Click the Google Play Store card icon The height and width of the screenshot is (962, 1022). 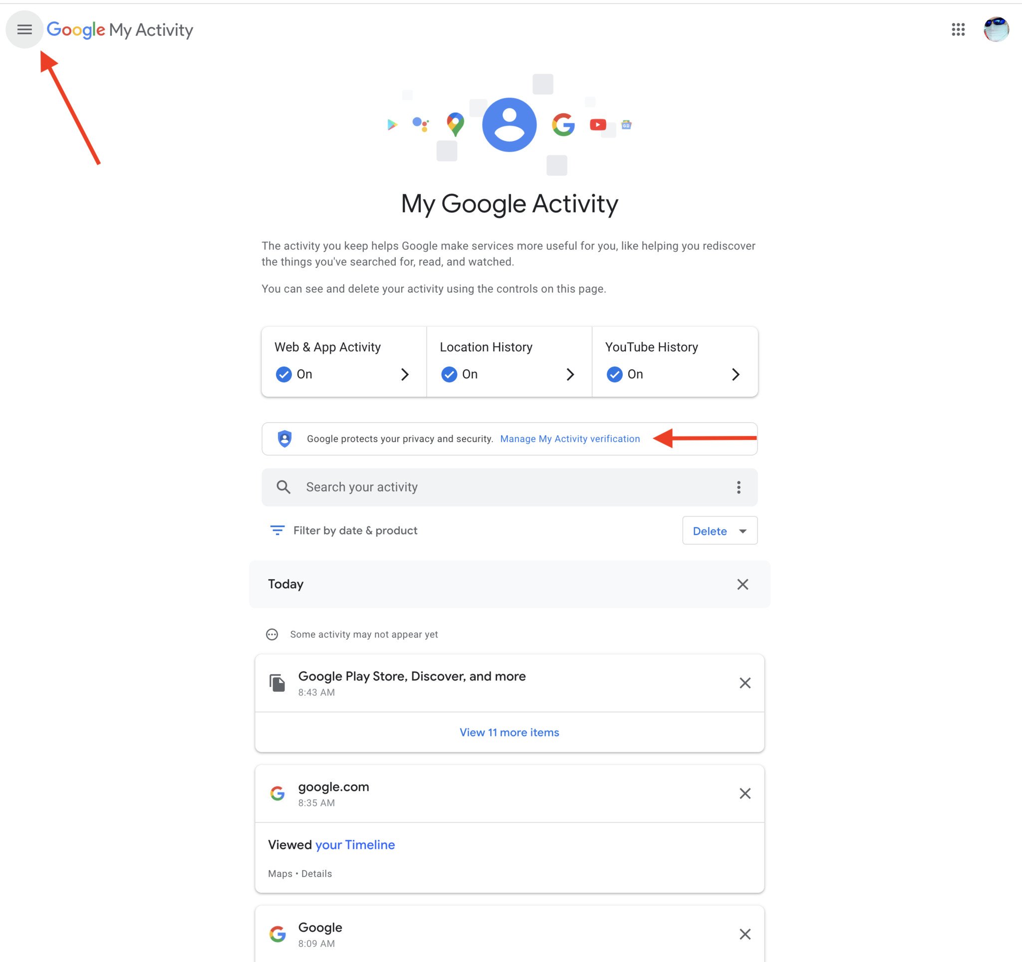(277, 683)
